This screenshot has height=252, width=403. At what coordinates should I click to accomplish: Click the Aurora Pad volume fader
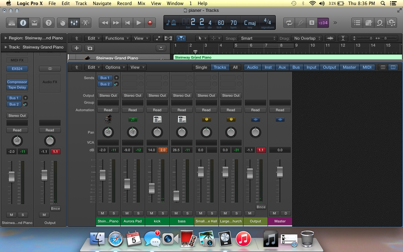click(127, 184)
